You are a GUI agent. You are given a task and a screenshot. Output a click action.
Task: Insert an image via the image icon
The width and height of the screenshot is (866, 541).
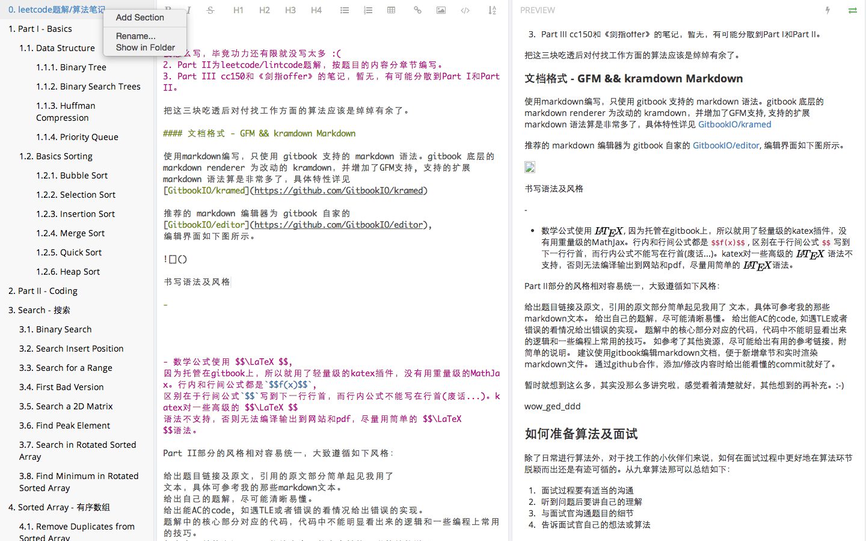tap(440, 10)
